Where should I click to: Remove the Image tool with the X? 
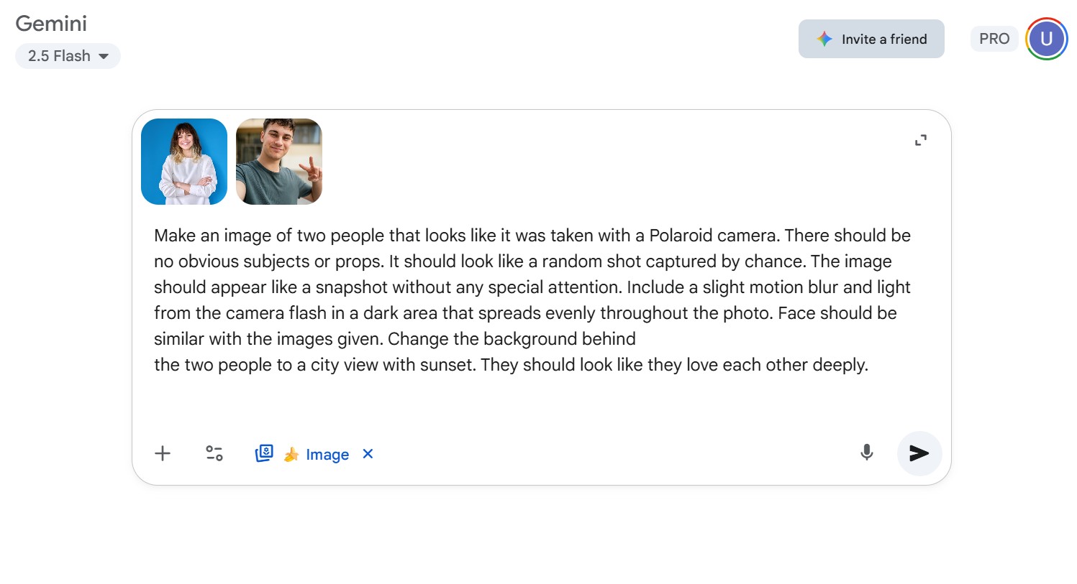click(368, 454)
